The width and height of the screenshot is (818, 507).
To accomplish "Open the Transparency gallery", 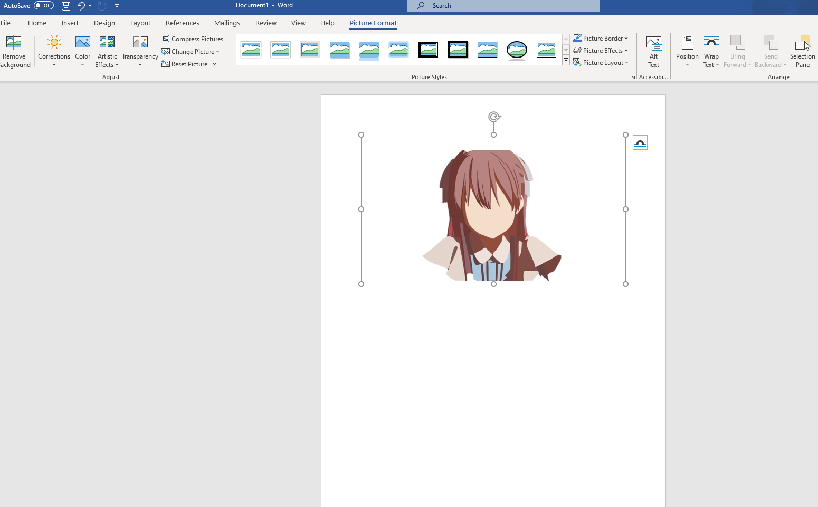I will tap(139, 51).
